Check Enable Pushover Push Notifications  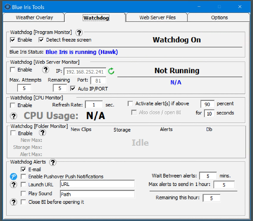click(23, 177)
